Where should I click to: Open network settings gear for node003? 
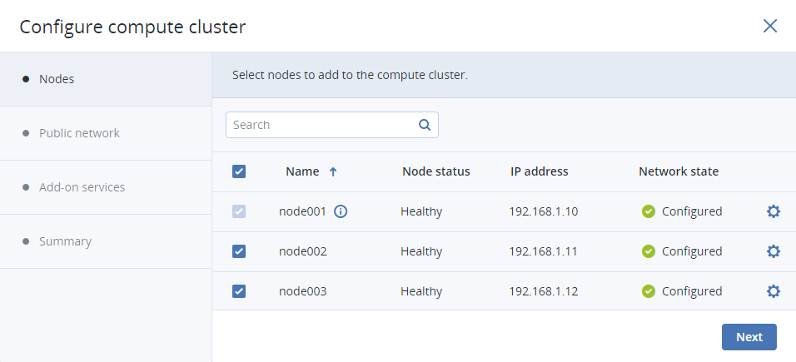point(773,291)
